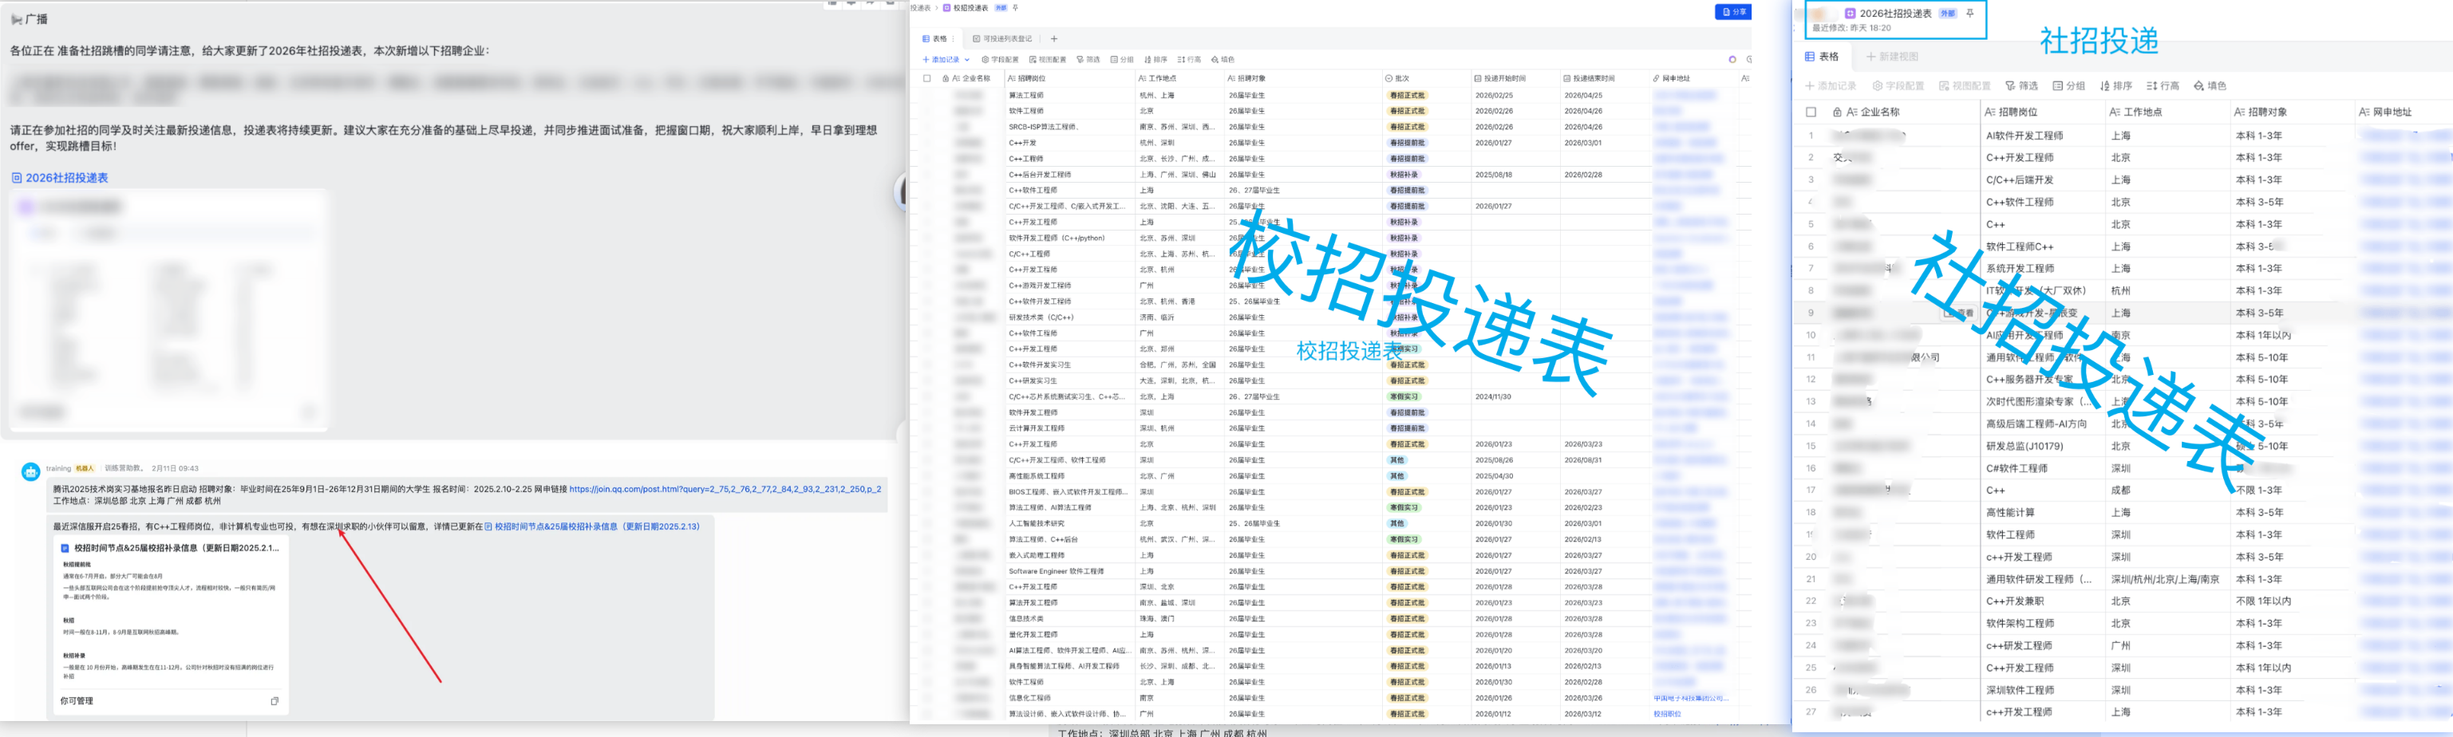Open 排序 sorting in 校招投递表 toolbar
2453x737 pixels.
coord(1155,59)
